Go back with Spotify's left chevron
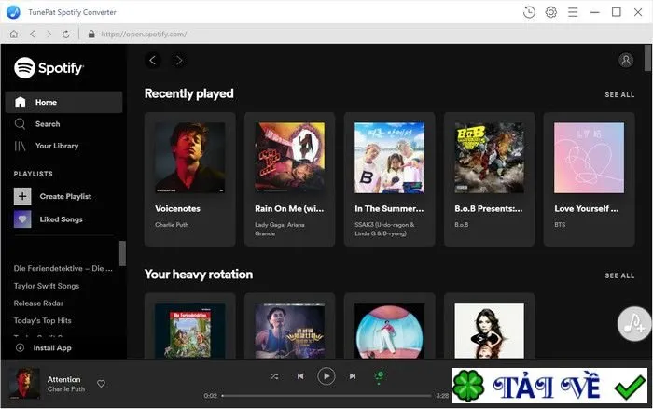This screenshot has height=409, width=653. coord(153,61)
